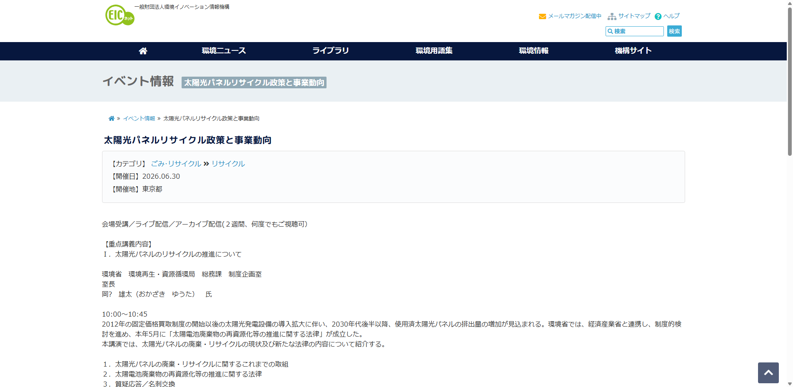This screenshot has width=793, height=387.
Task: Click the breadcrumb home icon
Action: [112, 118]
